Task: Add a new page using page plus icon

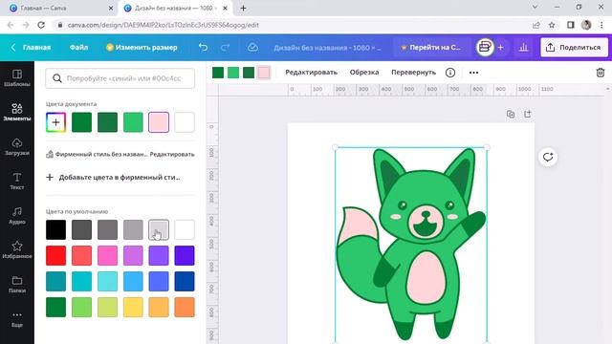Action: tap(528, 115)
